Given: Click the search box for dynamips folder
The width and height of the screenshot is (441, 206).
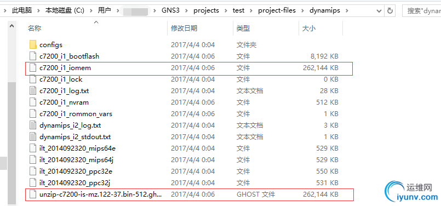Looking at the screenshot, I should pyautogui.click(x=422, y=11).
